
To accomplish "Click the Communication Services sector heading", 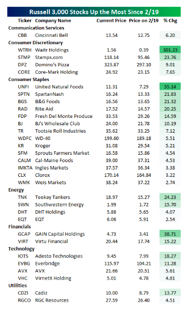I will [x=36, y=28].
